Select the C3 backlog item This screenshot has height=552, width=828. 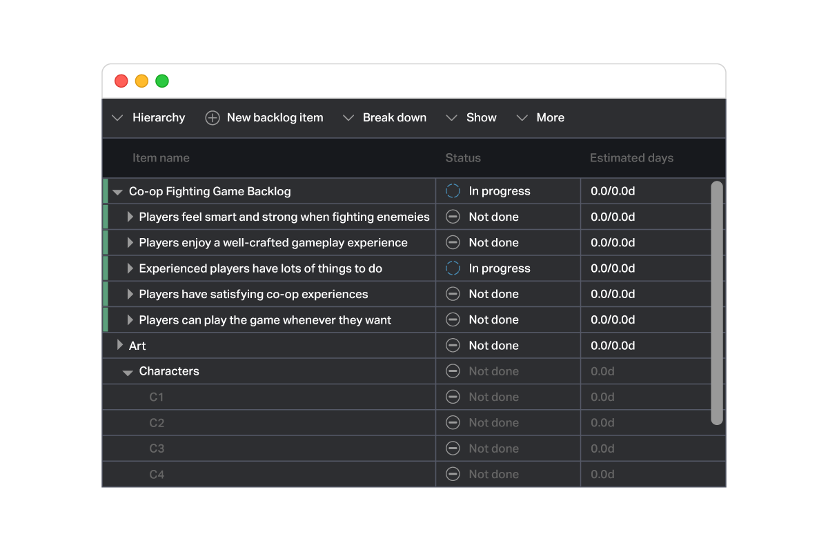[x=157, y=448]
